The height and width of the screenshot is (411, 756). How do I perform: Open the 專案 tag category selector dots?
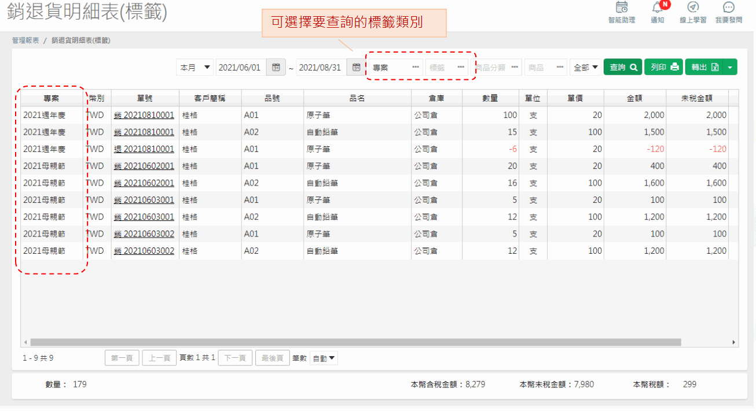[416, 67]
